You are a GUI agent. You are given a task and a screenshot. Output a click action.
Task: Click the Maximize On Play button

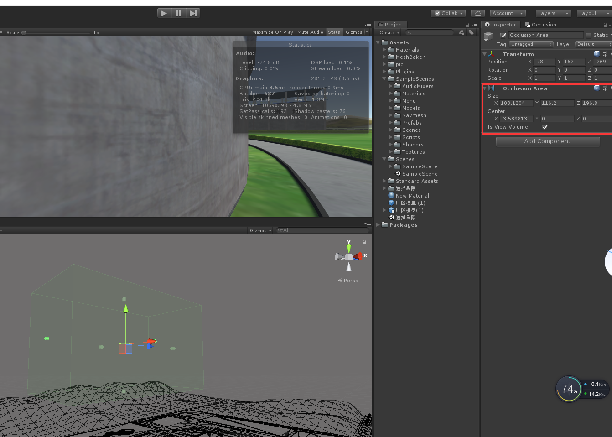pyautogui.click(x=272, y=32)
